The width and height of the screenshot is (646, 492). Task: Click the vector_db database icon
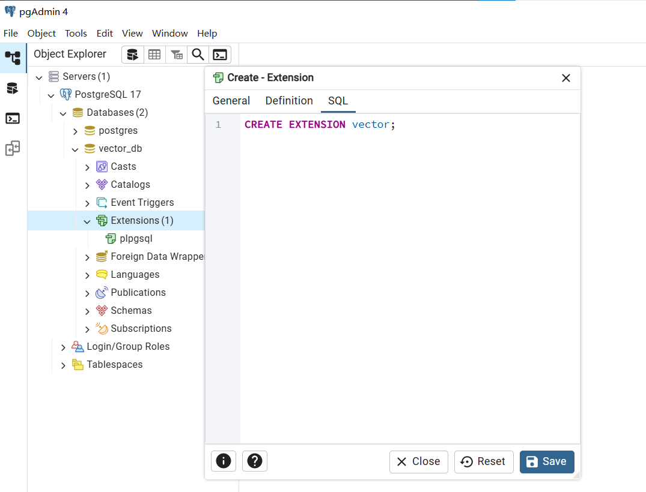tap(90, 149)
